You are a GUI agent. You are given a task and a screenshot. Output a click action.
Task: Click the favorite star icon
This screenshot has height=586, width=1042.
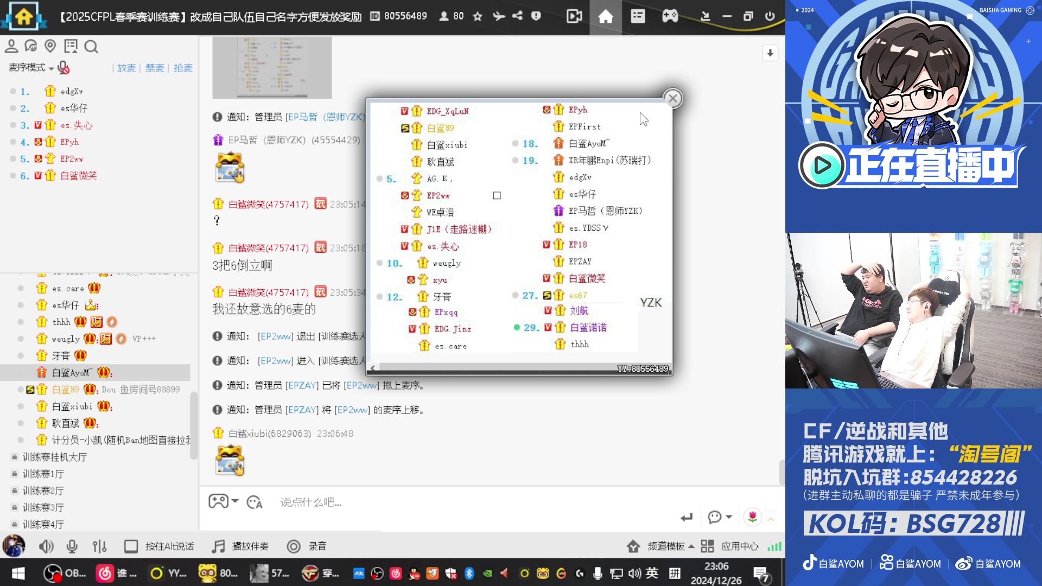click(x=478, y=16)
